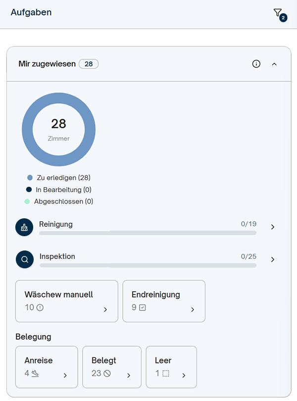Click the chevron in Anreise card
The height and width of the screenshot is (401, 297).
65,375
